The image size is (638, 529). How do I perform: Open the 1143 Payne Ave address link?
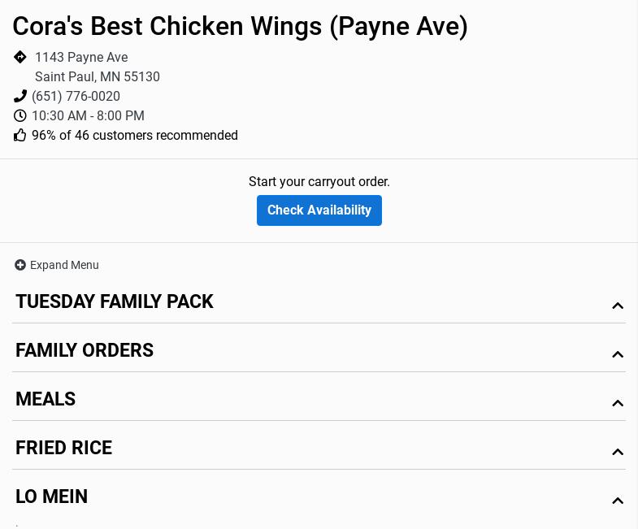click(81, 58)
